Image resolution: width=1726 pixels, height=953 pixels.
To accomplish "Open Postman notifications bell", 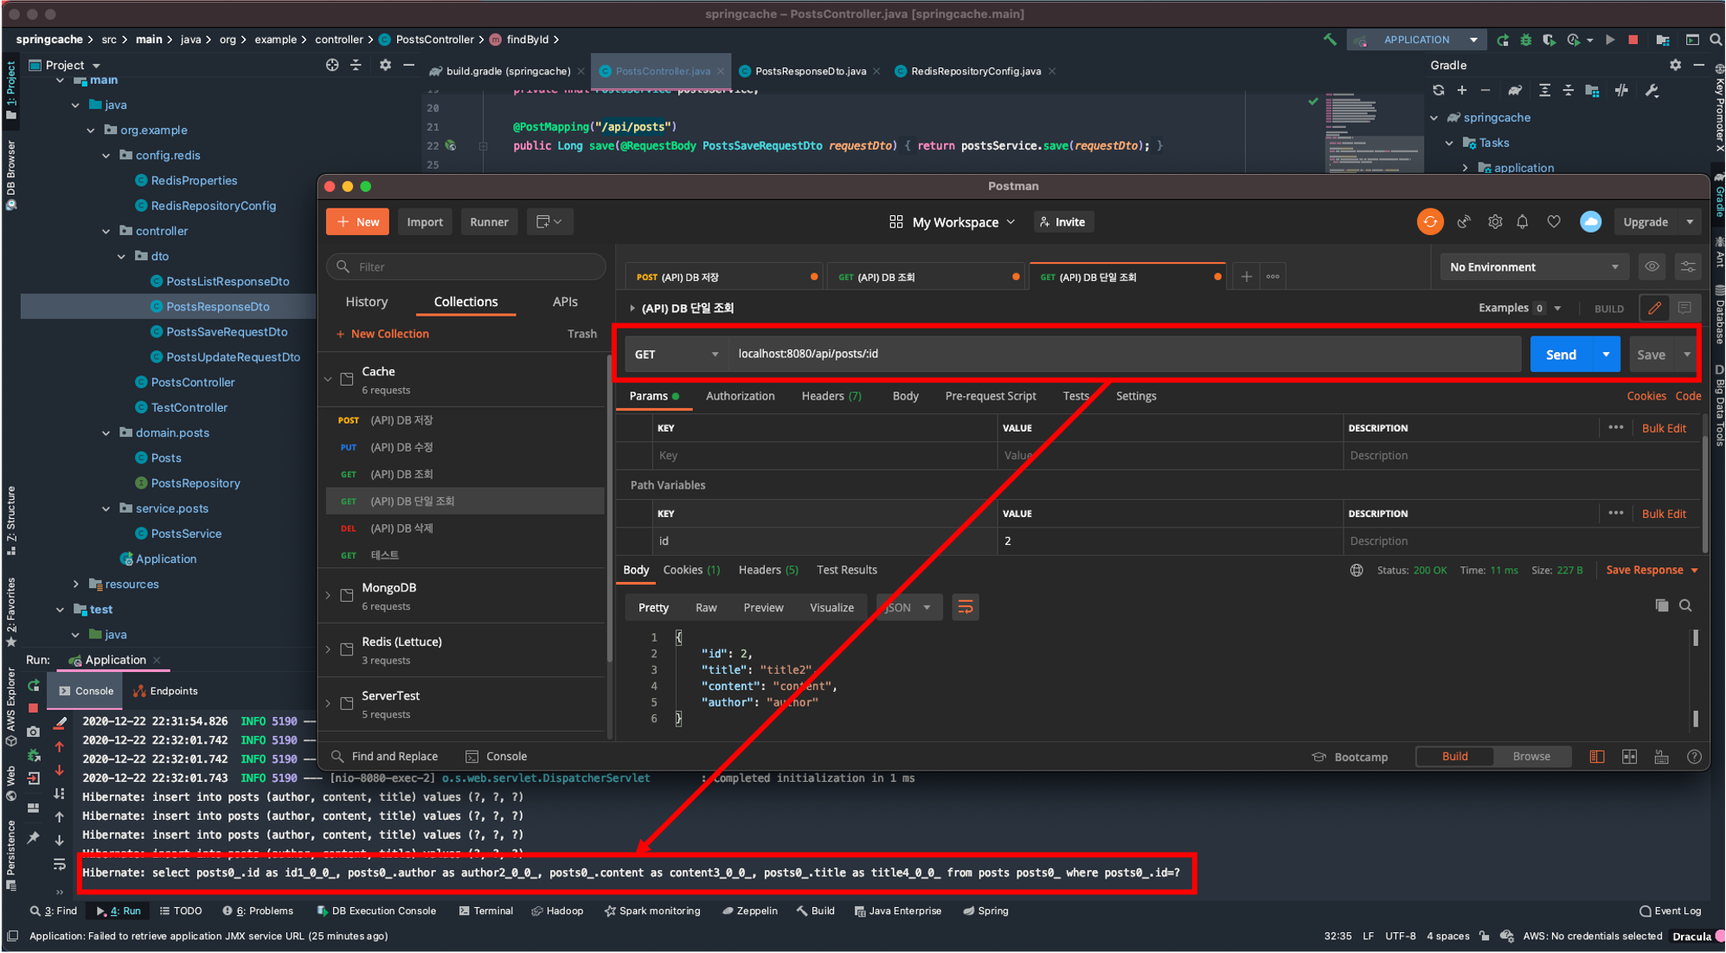I will click(1523, 222).
